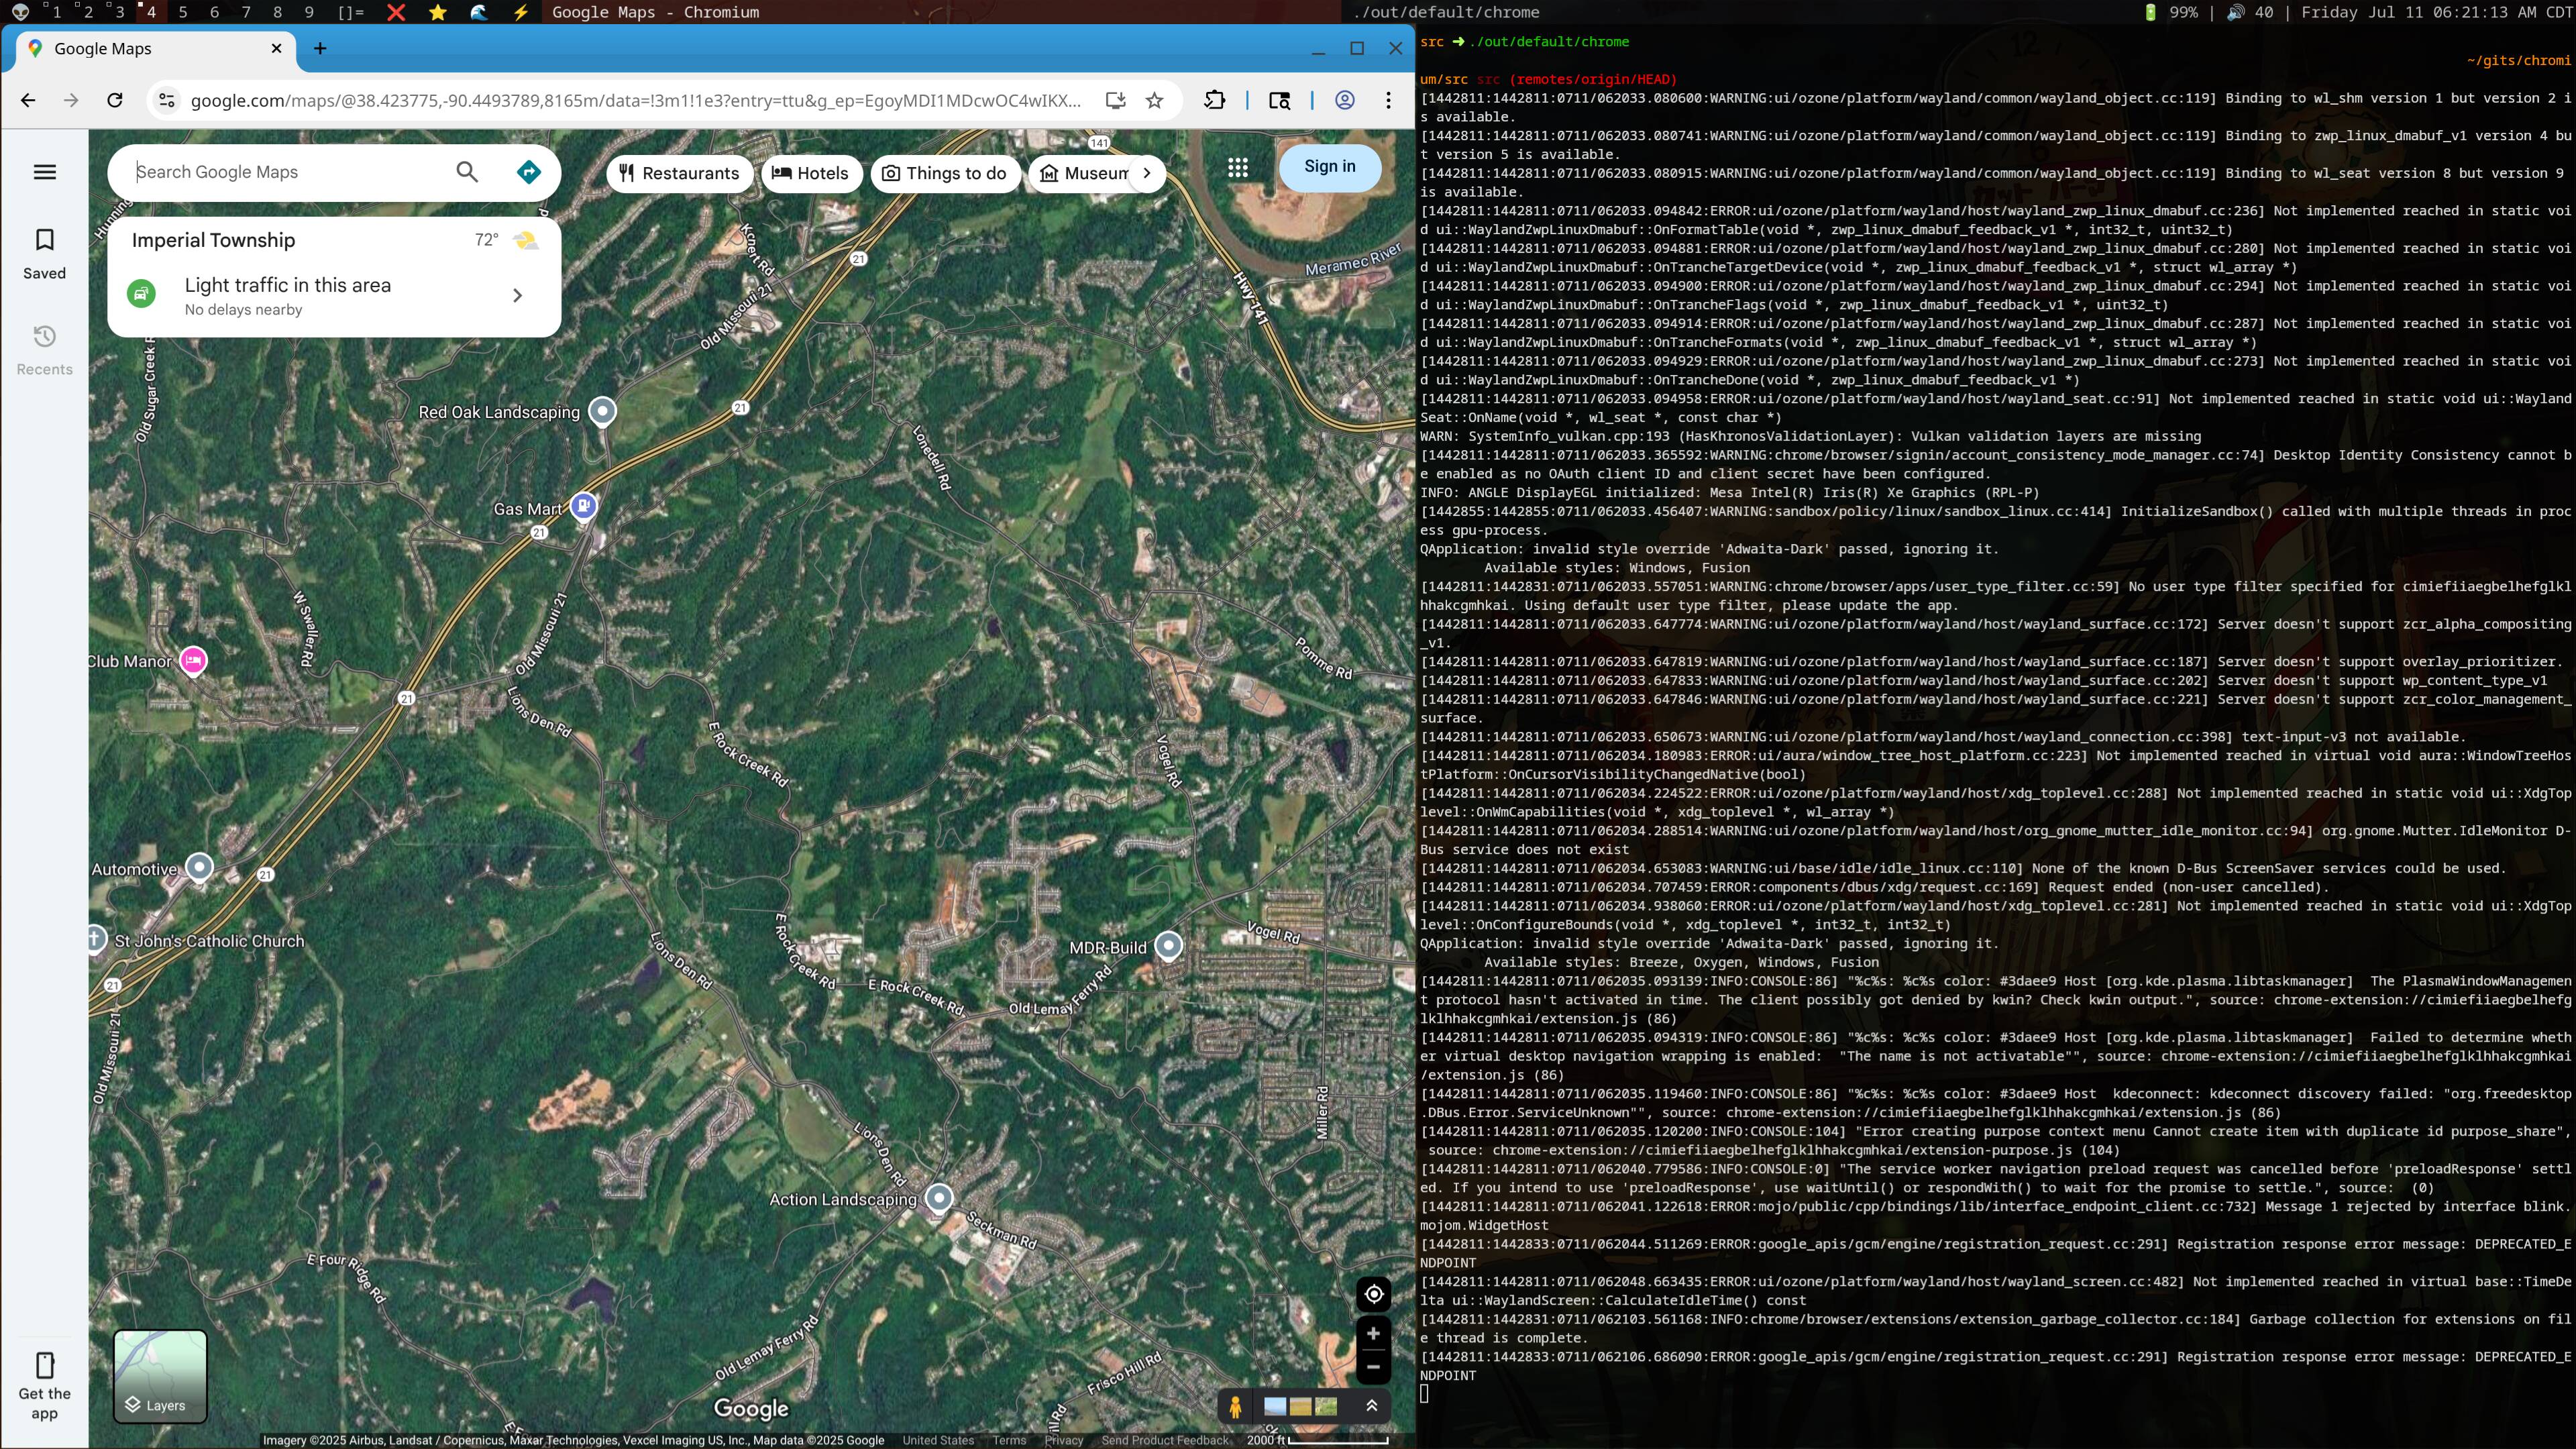Click the third imagery thumbnail
This screenshot has width=2576, height=1449.
1326,1407
